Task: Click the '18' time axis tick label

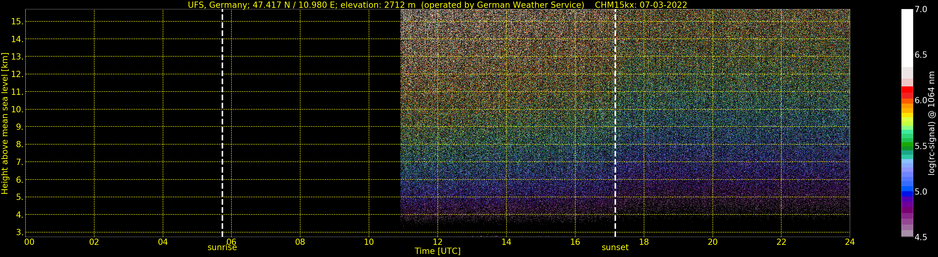Action: 644,242
